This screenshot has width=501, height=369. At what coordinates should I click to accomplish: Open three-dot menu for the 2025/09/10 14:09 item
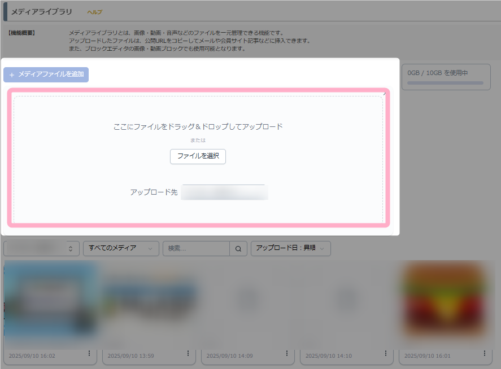point(286,353)
